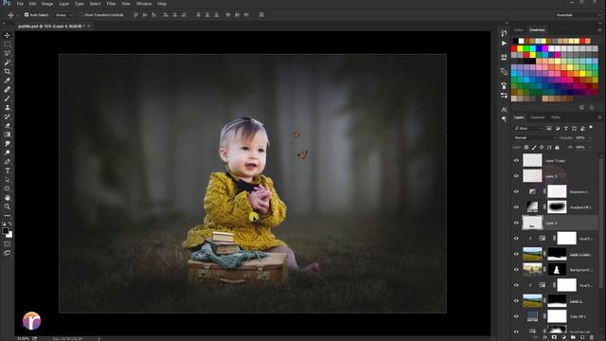The image size is (606, 341).
Task: Click the foreground color swatch
Action: coord(5,231)
